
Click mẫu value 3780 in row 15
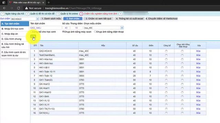(x=81, y=109)
